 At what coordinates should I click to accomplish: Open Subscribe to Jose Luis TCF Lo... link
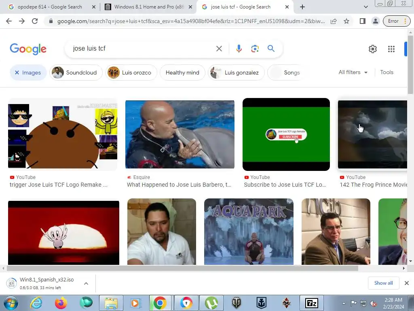pyautogui.click(x=285, y=185)
